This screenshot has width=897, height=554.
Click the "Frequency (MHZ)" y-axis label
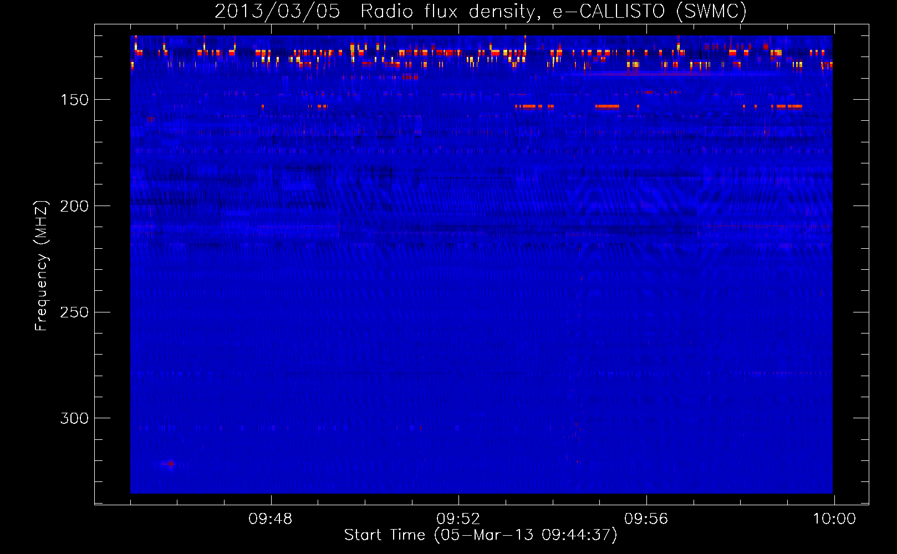42,265
